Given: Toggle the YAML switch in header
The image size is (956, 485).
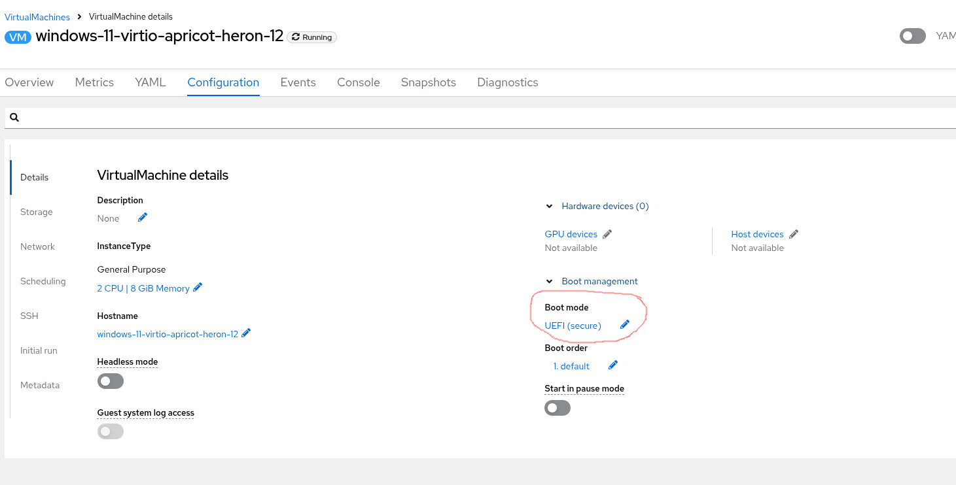Looking at the screenshot, I should point(912,36).
